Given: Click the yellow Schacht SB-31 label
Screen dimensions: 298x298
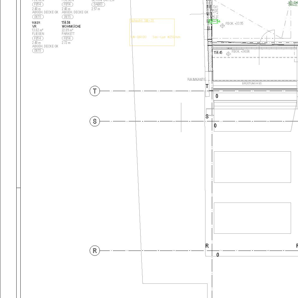Looking at the screenshot, I should 142,21.
